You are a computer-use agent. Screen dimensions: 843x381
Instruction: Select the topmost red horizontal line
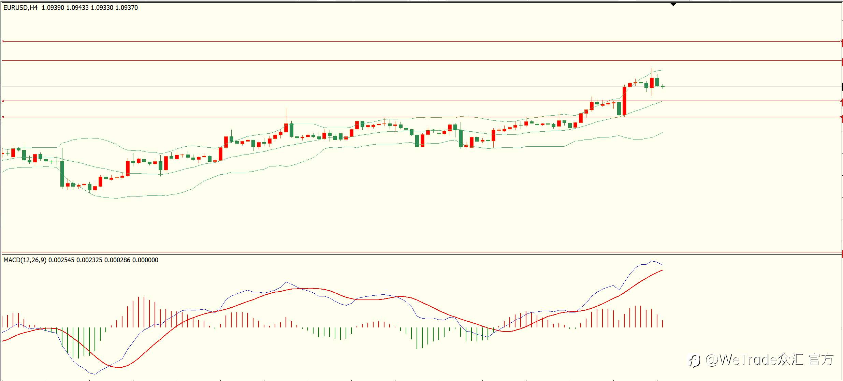(422, 41)
